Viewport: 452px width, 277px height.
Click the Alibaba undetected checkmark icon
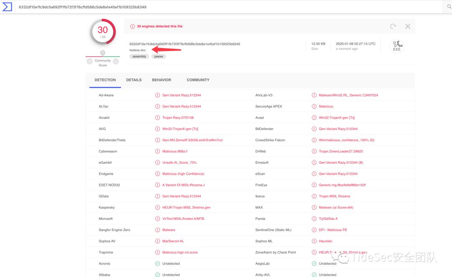(157, 274)
